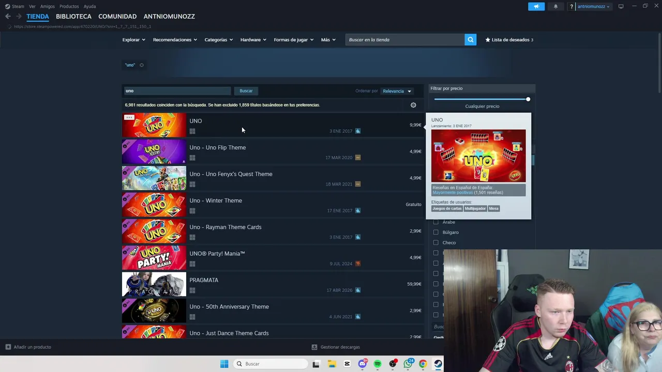
Task: Click the price filter slider handle
Action: [528, 99]
